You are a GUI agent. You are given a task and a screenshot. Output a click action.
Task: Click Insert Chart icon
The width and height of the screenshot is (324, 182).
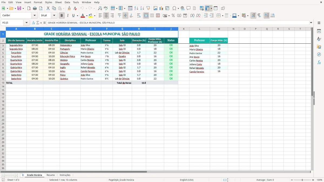click(161, 8)
